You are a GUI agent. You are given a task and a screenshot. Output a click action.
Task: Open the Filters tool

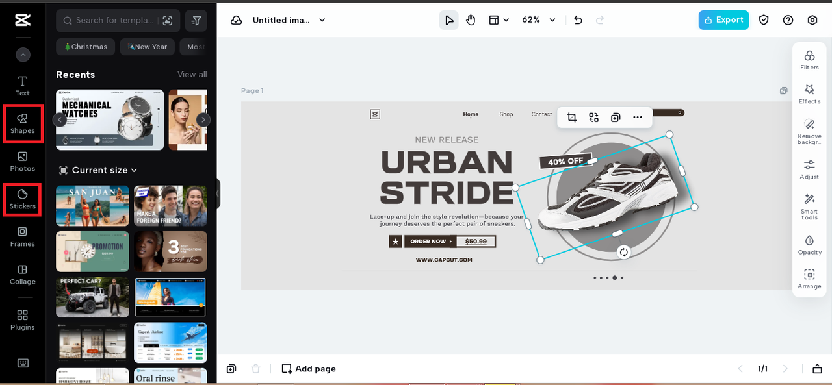pyautogui.click(x=809, y=60)
